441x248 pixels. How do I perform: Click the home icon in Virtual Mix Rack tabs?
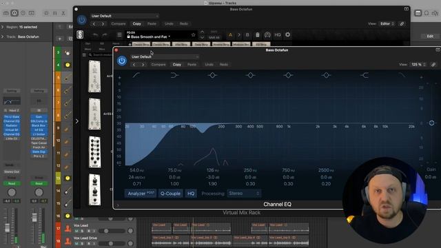[130, 44]
